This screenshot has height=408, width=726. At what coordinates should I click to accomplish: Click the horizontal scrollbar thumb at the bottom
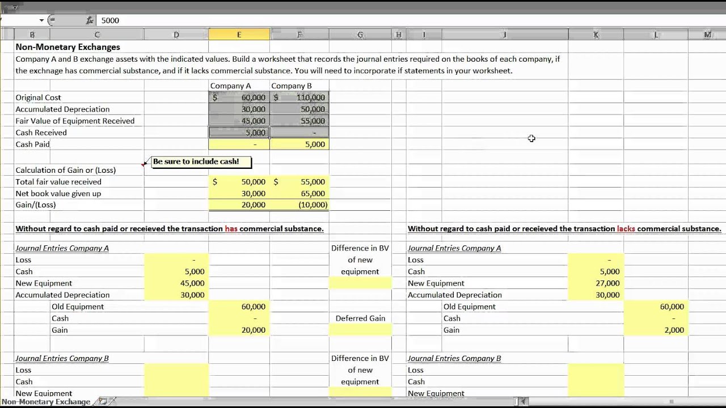point(672,402)
